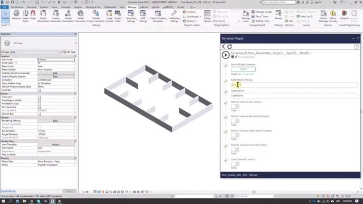Check the Far Clip Active checkbox
Image resolution: width=363 pixels, height=204 pixels.
click(x=39, y=107)
